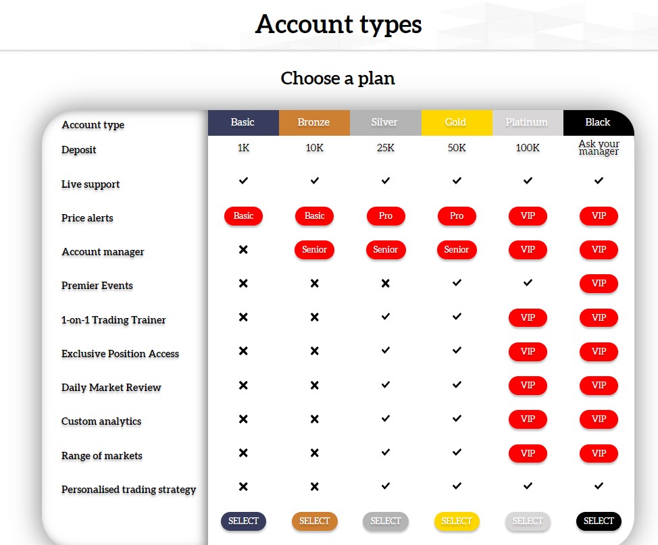Click Range of markets checkmark for Silver
The height and width of the screenshot is (545, 658).
[386, 452]
